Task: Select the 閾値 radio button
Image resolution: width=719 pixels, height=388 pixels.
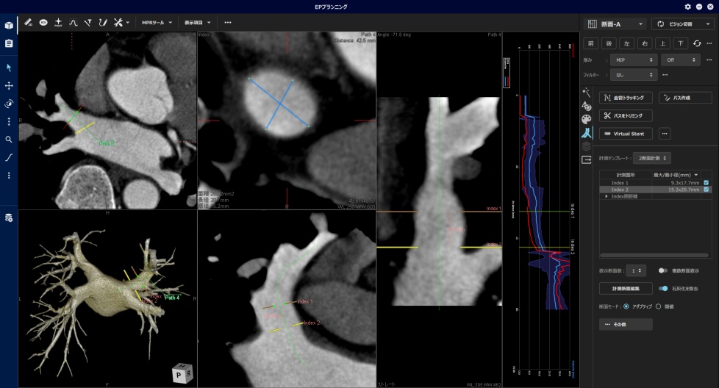Action: [658, 306]
